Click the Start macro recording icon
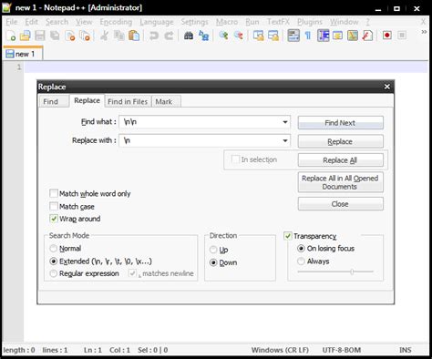Image resolution: width=432 pixels, height=359 pixels. point(387,36)
